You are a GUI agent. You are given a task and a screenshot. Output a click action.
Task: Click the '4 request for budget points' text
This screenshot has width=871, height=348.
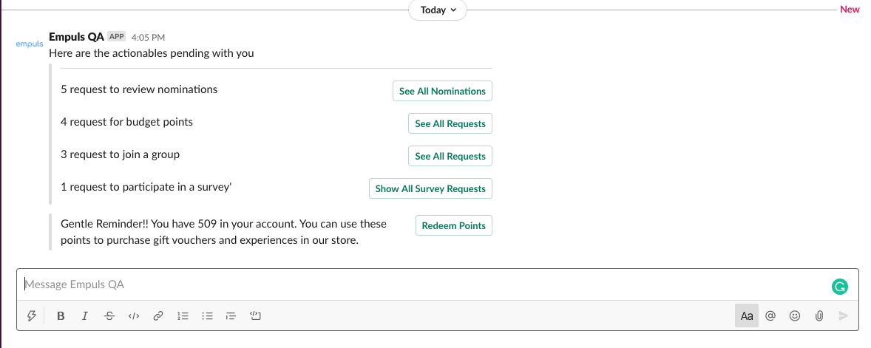point(126,122)
